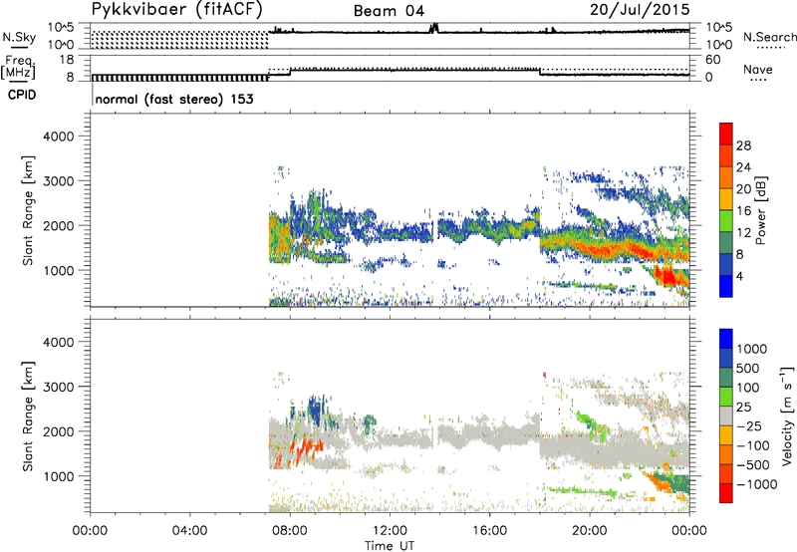Click the noise spike near 13:45 in sky panel
Image resolution: width=797 pixels, height=552 pixels.
tap(433, 28)
